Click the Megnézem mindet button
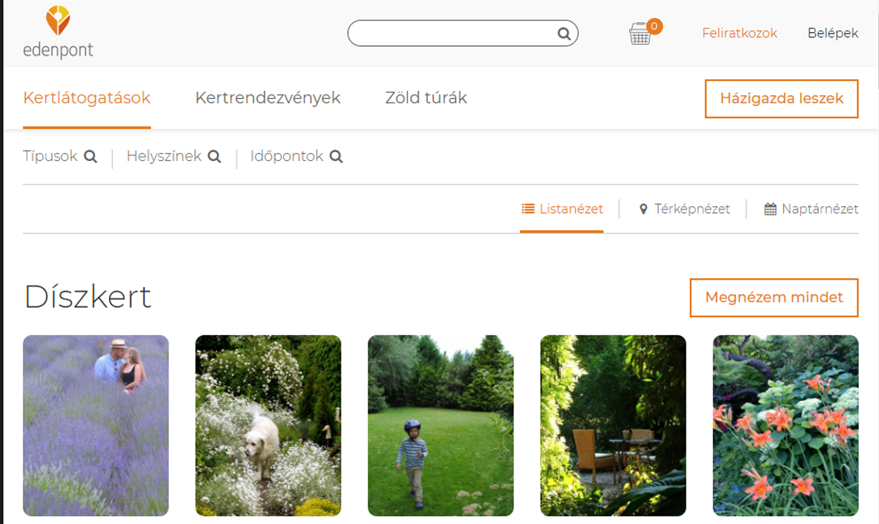879x524 pixels. tap(774, 298)
